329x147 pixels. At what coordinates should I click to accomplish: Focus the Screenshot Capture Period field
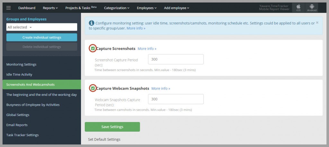176,59
